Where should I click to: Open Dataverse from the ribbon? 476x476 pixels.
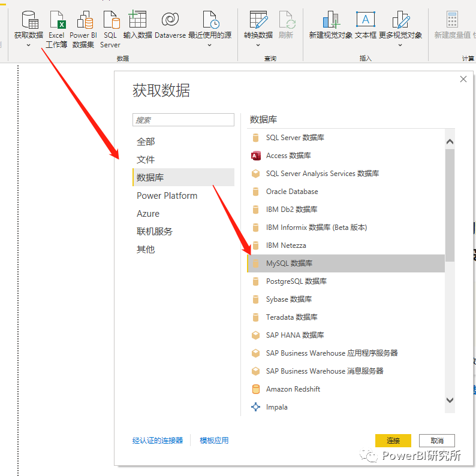tap(170, 19)
